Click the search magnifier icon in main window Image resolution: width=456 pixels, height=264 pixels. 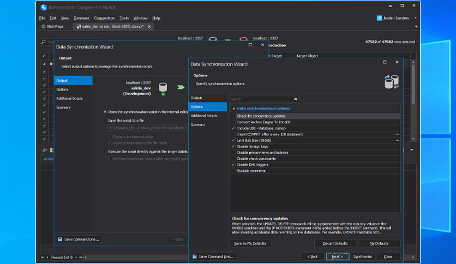pos(44,42)
